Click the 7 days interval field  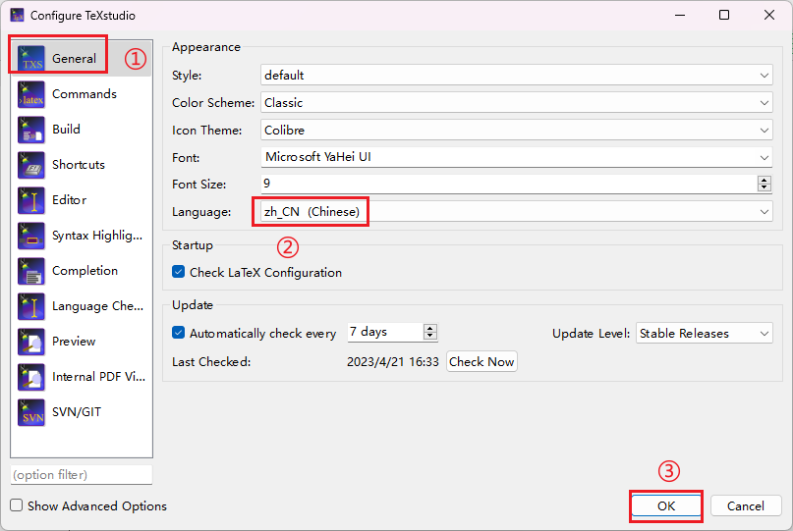click(385, 332)
